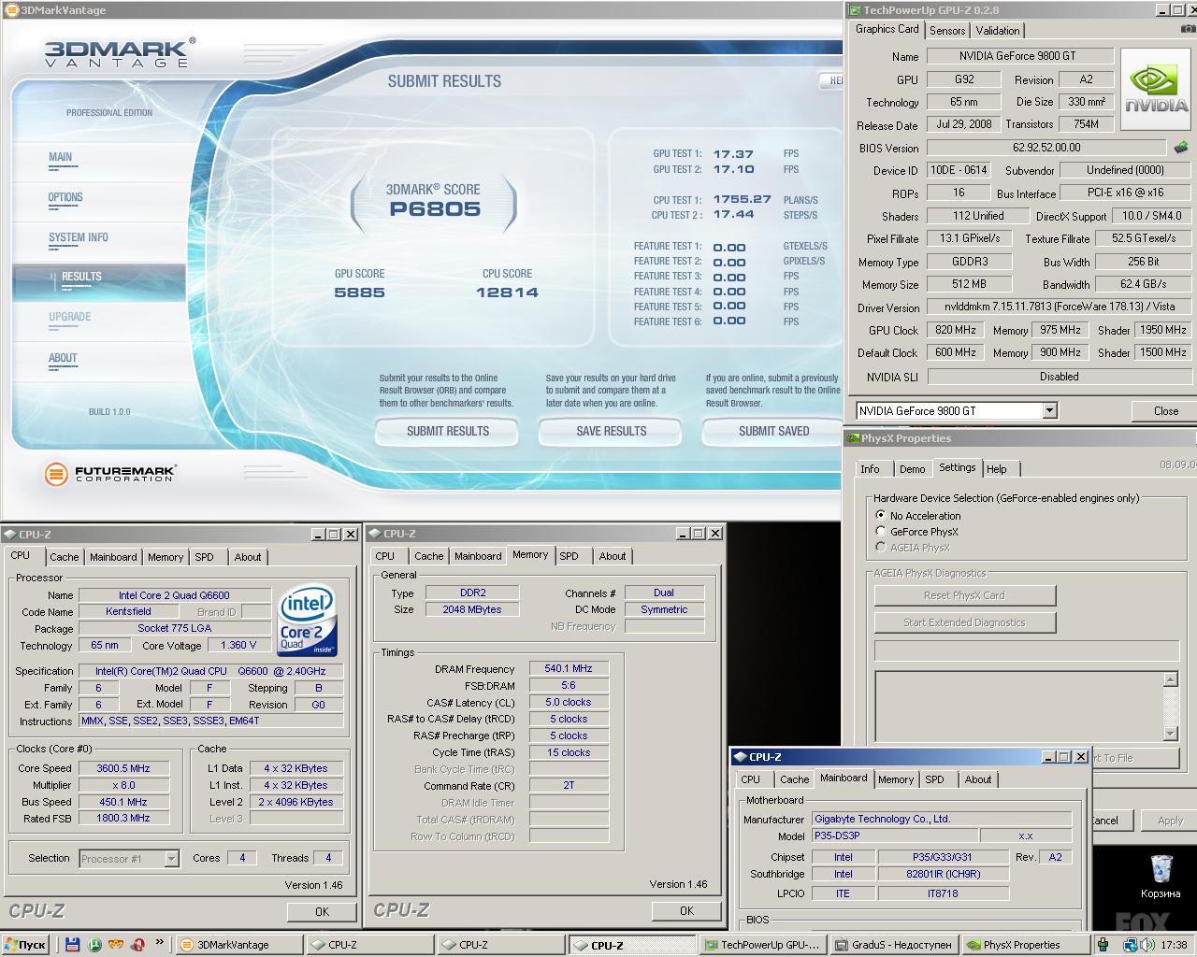1197x957 pixels.
Task: Open About in 3DMark sidebar
Action: (x=63, y=358)
